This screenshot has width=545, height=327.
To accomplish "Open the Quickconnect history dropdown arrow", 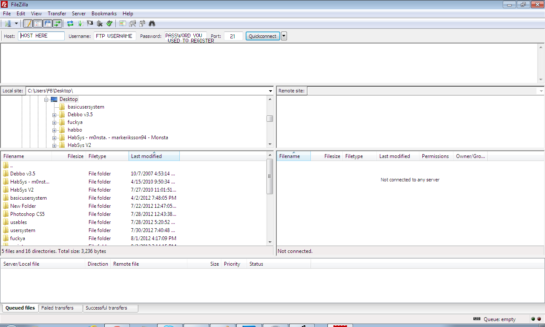I will 284,36.
